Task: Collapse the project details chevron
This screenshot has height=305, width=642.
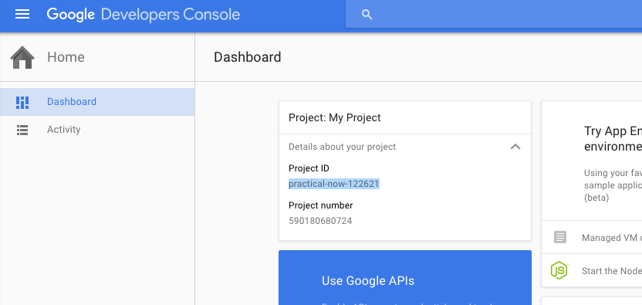Action: [515, 147]
